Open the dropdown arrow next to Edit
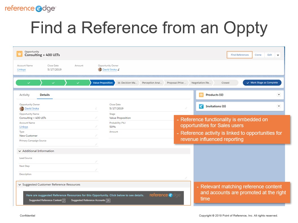298x223 pixels. pyautogui.click(x=278, y=55)
